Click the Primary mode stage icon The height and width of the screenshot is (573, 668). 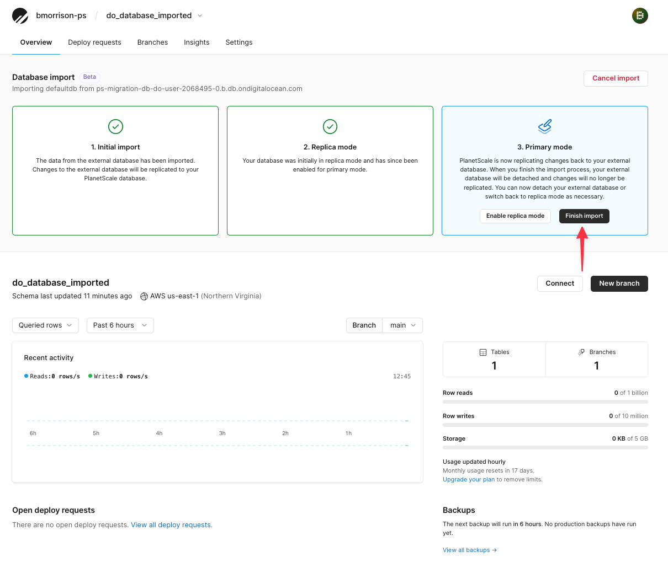tap(545, 127)
